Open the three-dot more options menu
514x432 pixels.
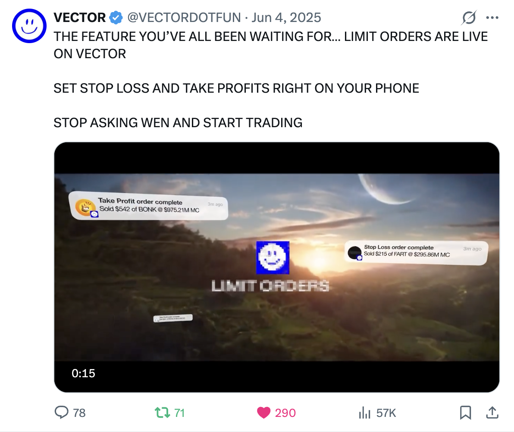click(492, 18)
